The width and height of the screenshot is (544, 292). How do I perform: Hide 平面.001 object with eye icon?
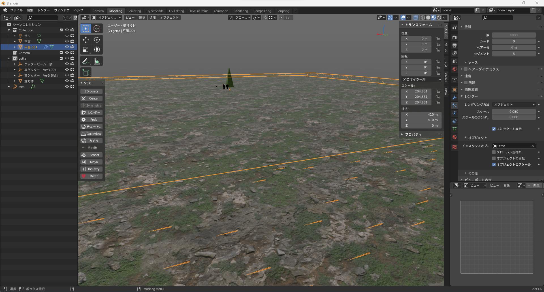(x=67, y=47)
